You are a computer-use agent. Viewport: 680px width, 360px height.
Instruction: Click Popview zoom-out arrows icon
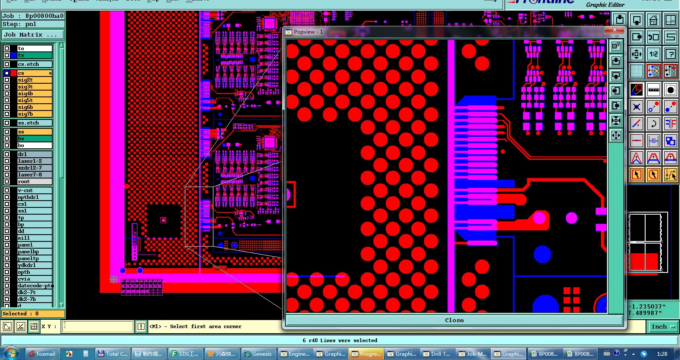pos(616,136)
